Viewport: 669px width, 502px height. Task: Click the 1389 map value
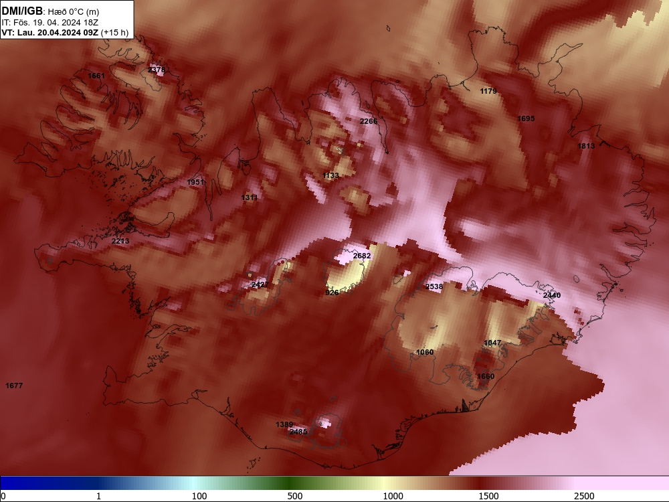(x=284, y=424)
